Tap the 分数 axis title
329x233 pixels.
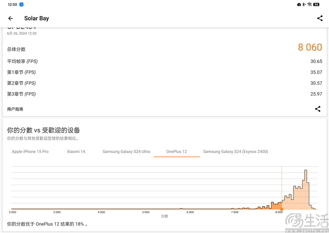point(164,216)
